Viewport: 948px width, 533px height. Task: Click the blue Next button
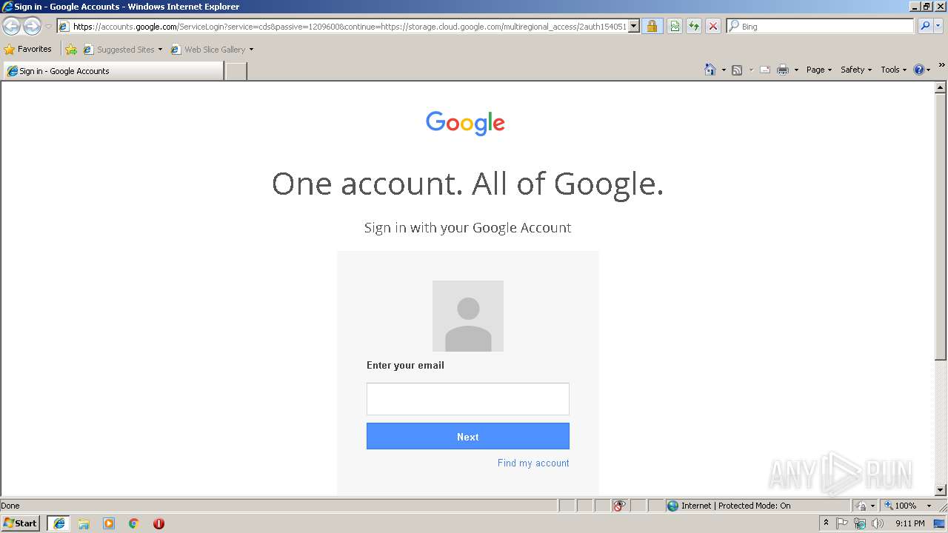[468, 437]
